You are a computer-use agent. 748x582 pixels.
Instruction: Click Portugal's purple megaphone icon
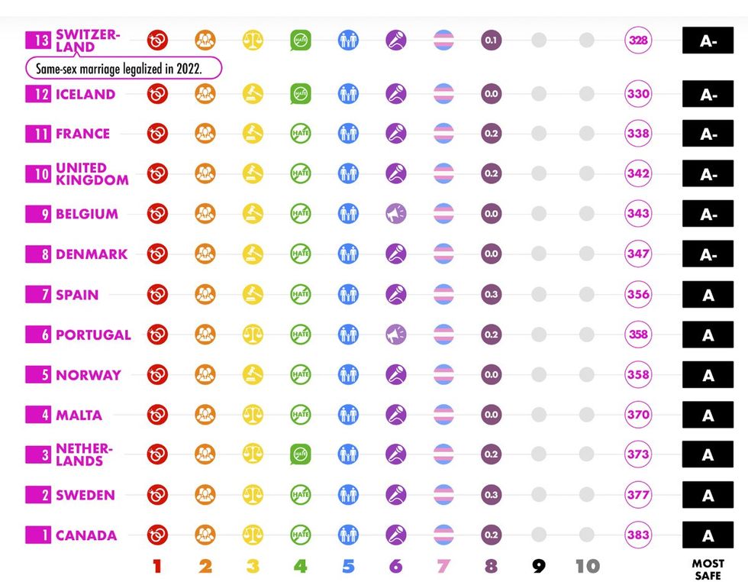396,335
